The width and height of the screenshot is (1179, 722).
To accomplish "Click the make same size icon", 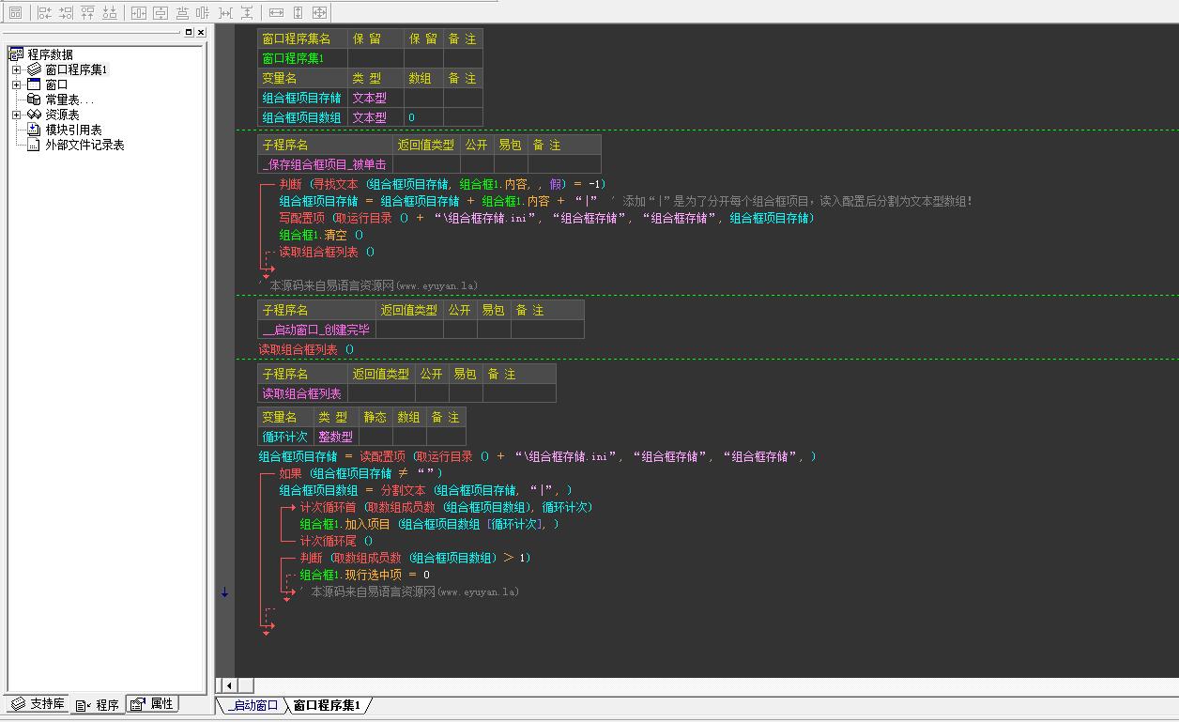I will [319, 12].
